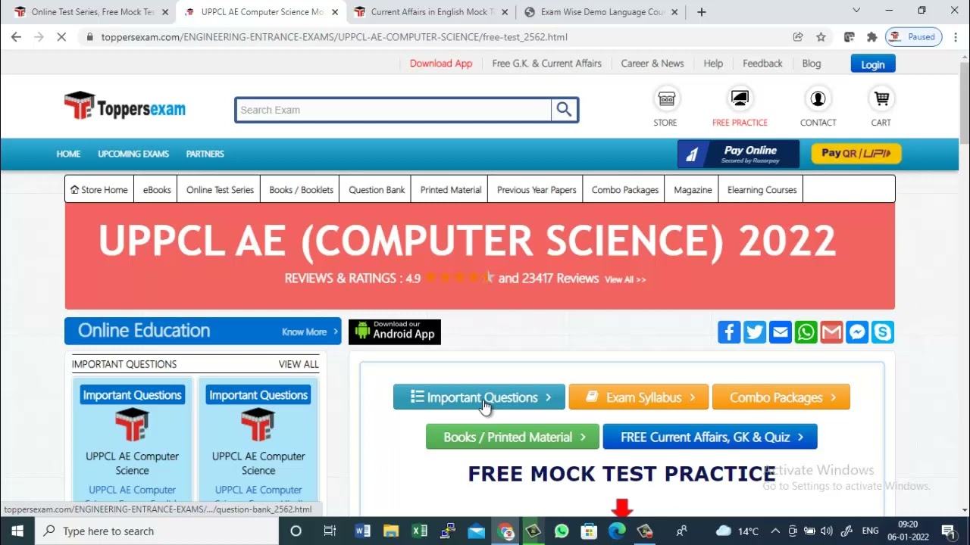Click the browser address bar URL
The image size is (970, 545).
coord(334,37)
